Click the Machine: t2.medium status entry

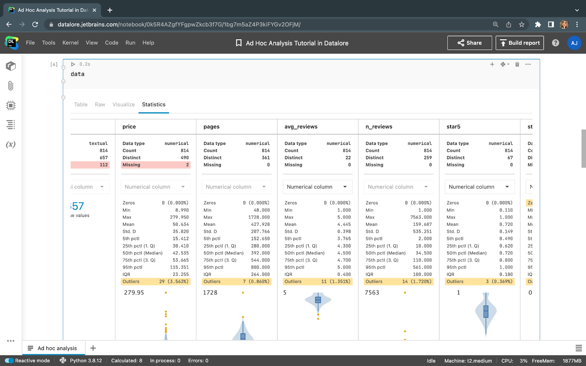coord(468,361)
